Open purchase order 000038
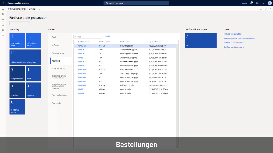Screen dimensions: 273x153 (x=81, y=54)
